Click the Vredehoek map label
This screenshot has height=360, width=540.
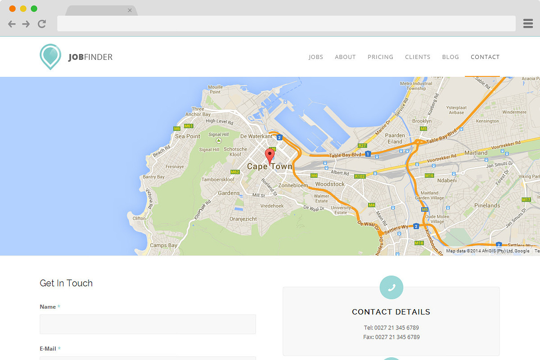pos(272,206)
